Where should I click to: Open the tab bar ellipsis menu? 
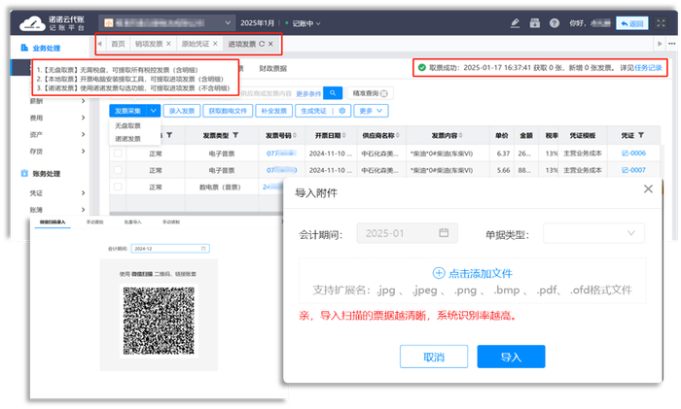pos(672,44)
